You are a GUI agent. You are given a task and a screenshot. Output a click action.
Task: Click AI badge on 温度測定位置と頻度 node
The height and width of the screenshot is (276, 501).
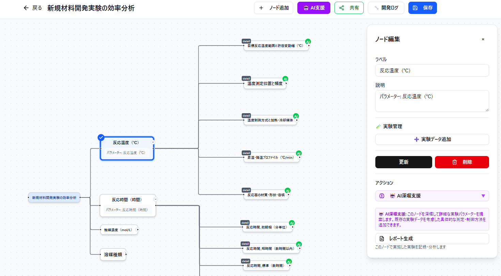[x=285, y=79]
